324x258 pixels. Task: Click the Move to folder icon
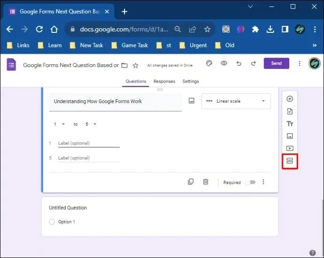click(124, 65)
